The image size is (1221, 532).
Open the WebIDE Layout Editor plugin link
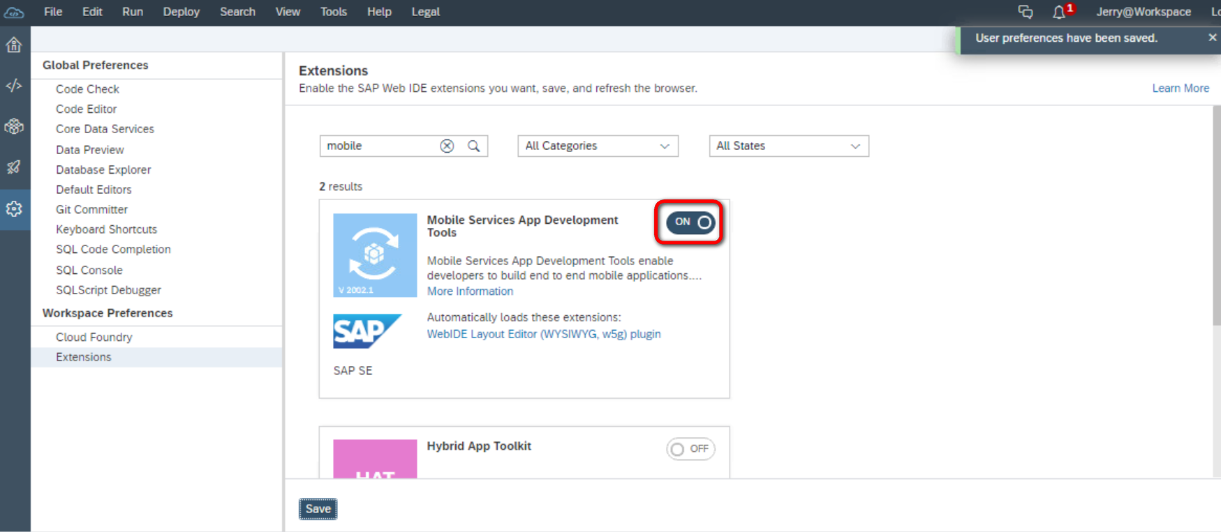tap(544, 334)
